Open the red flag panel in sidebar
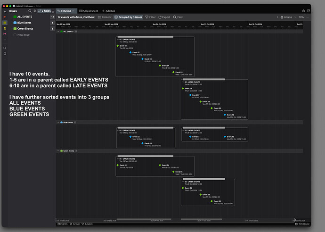This screenshot has height=232, width=325. 5,17
